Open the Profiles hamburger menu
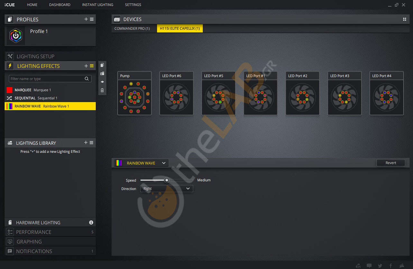Image resolution: width=413 pixels, height=269 pixels. point(92,19)
